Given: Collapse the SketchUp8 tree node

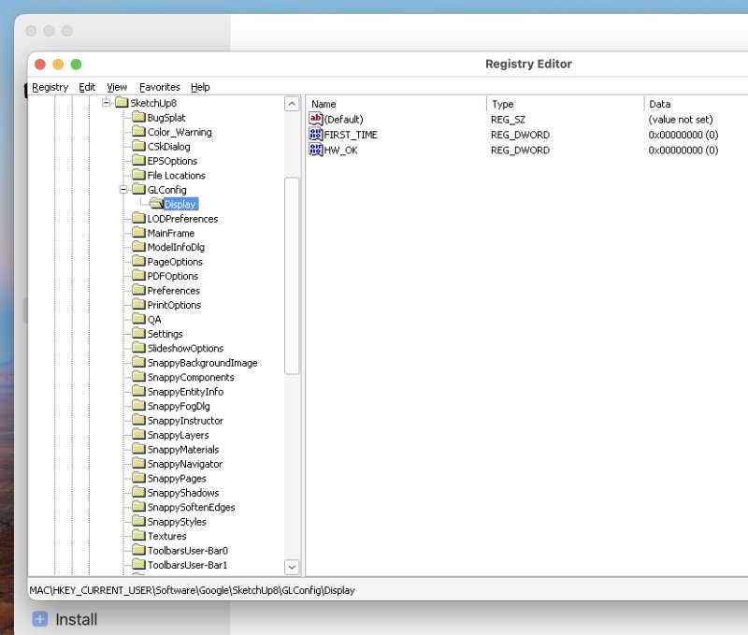Looking at the screenshot, I should click(107, 102).
